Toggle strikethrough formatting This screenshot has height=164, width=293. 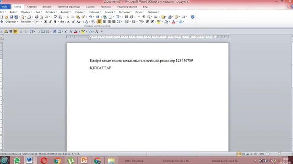62,22
